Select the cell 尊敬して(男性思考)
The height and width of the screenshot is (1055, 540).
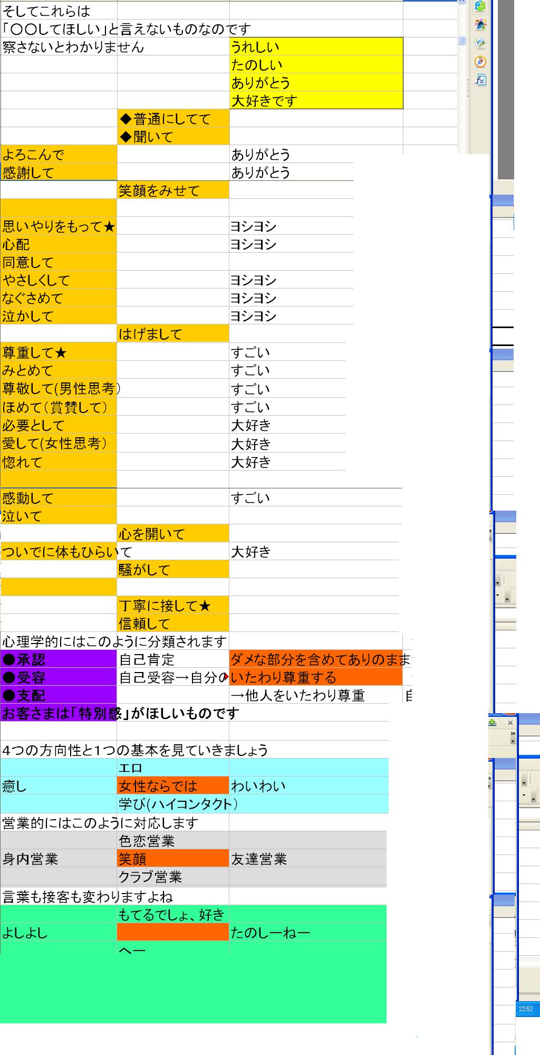(x=59, y=388)
